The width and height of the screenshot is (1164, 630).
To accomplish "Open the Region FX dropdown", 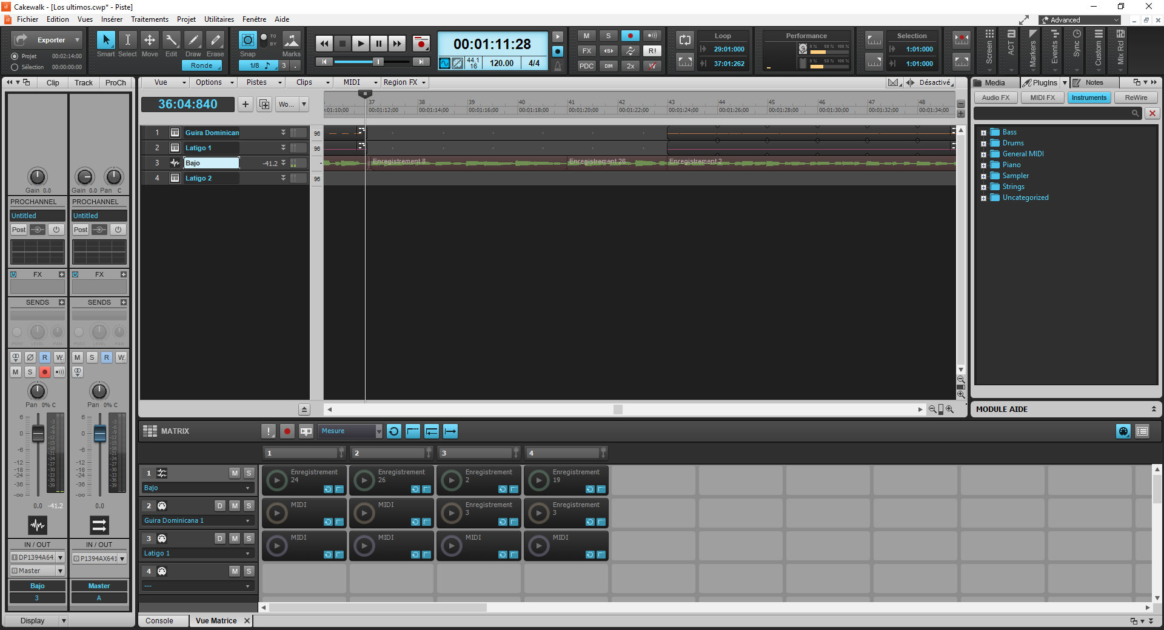I will click(x=404, y=82).
